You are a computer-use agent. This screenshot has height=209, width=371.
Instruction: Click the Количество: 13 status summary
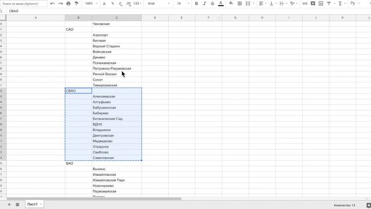point(344,205)
